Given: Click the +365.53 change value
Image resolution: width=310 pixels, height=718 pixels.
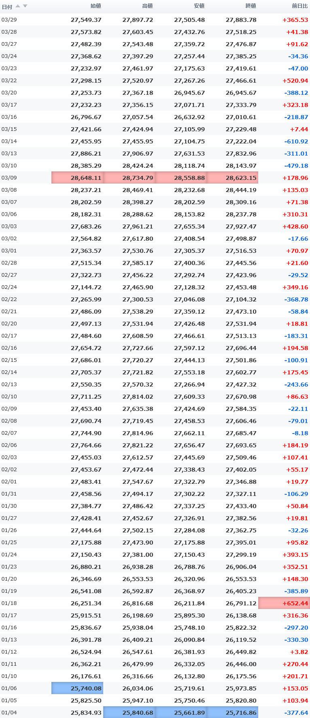Looking at the screenshot, I should 295,20.
